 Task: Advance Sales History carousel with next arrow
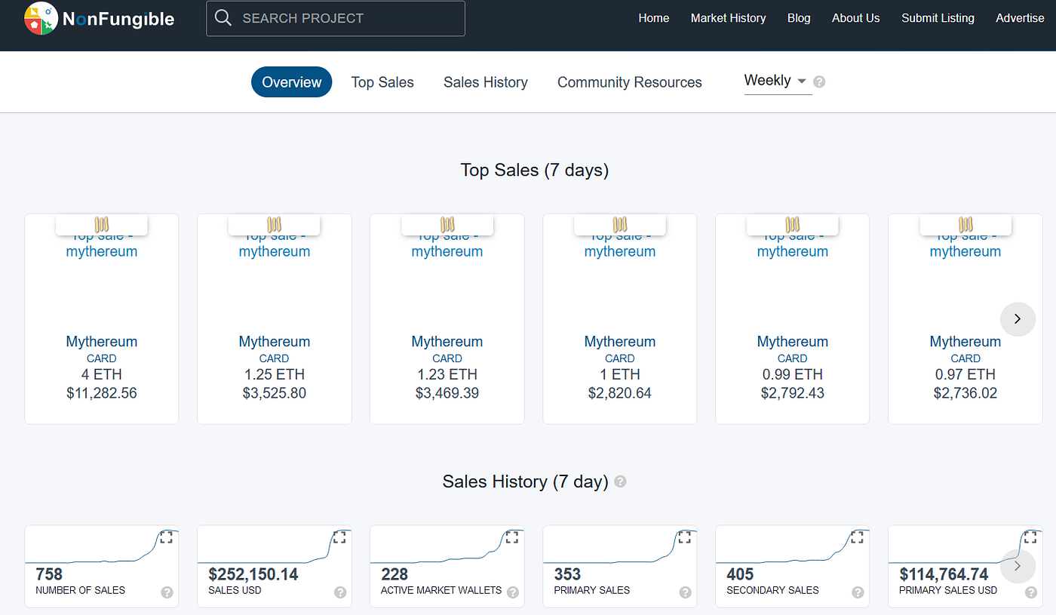coord(1018,566)
